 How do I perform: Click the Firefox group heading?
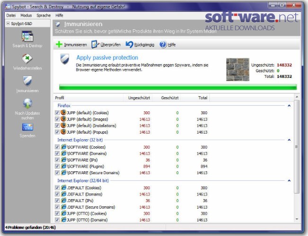click(x=64, y=106)
